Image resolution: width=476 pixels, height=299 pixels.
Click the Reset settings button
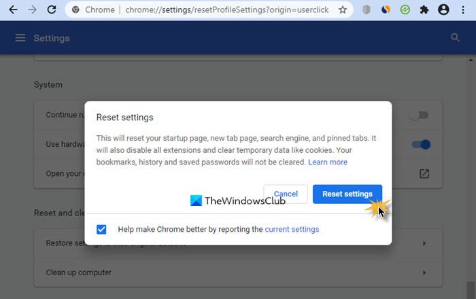pos(347,194)
